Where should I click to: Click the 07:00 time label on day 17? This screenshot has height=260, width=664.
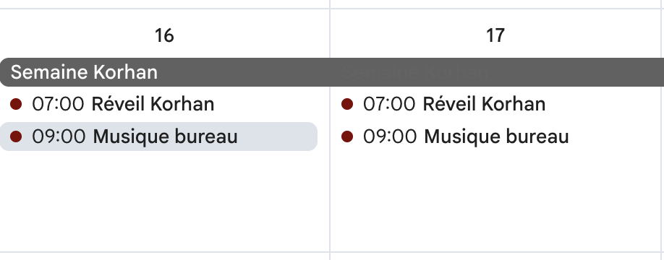click(x=390, y=104)
